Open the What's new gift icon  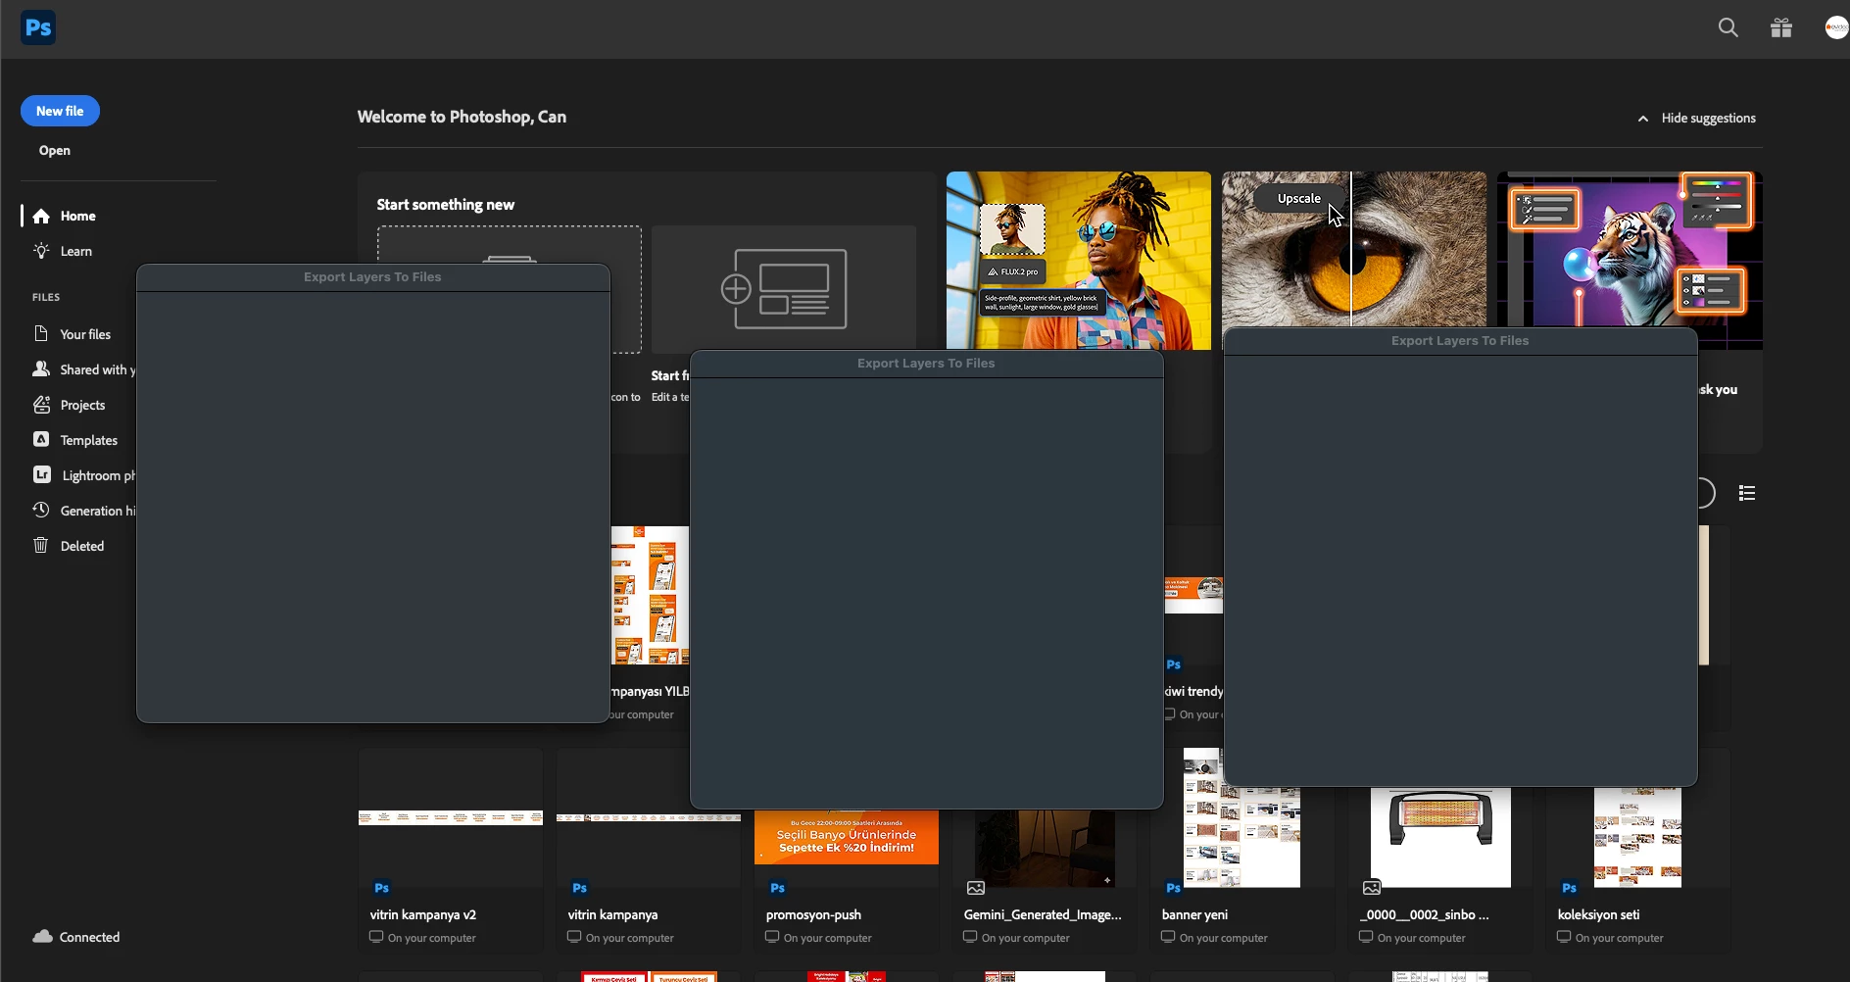1781,28
